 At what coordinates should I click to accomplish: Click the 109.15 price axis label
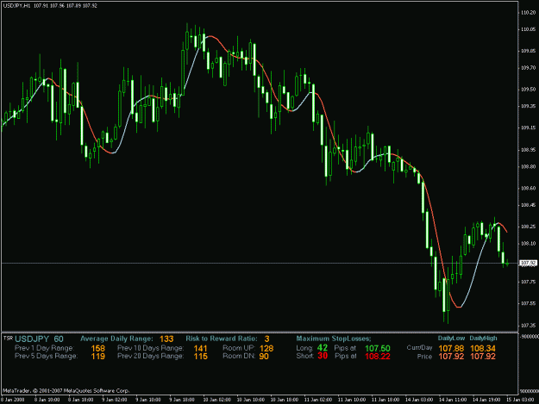tap(529, 127)
